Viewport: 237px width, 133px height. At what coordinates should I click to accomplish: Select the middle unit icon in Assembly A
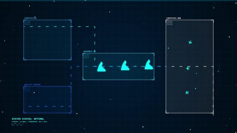pyautogui.click(x=125, y=65)
